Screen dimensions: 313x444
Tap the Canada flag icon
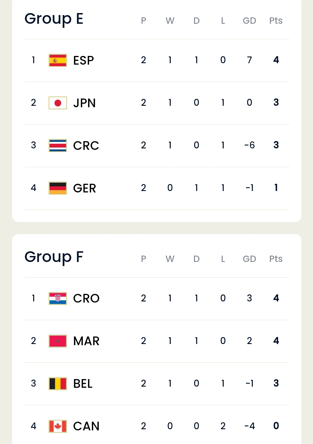pos(58,426)
